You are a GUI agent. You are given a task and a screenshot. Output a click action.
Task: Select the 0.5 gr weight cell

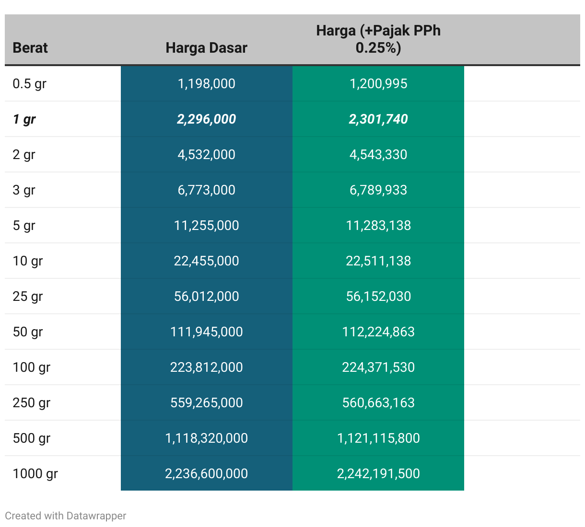(x=29, y=84)
